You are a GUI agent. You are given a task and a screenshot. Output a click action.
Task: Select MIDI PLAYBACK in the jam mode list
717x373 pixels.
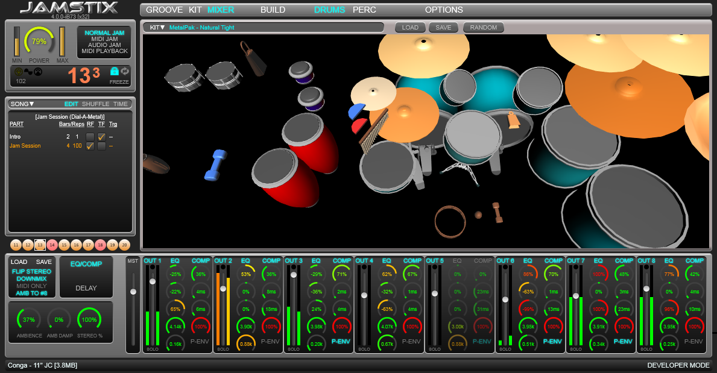pos(104,51)
